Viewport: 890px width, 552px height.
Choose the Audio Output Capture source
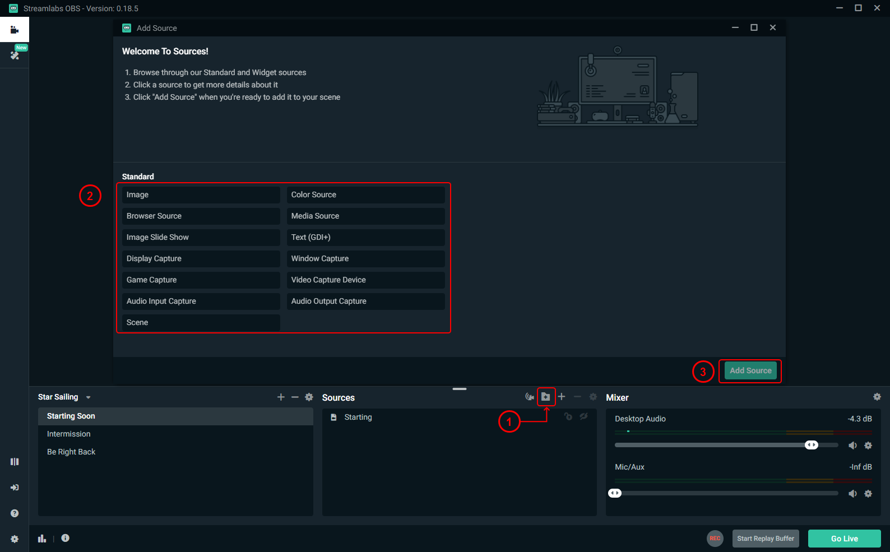click(x=366, y=301)
